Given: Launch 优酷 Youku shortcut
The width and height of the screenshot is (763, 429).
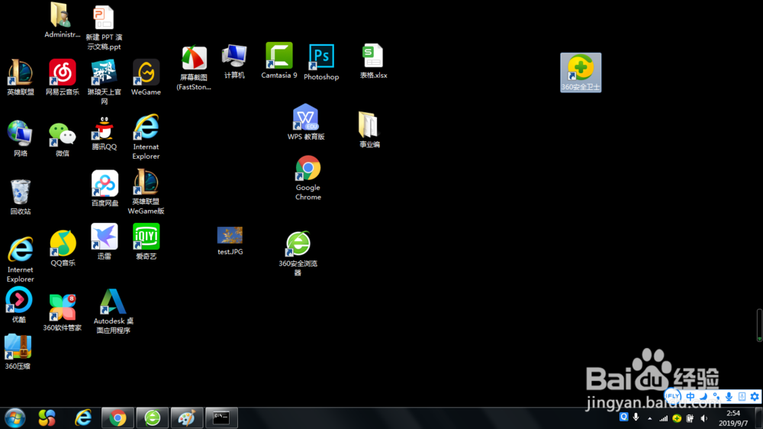Looking at the screenshot, I should tap(19, 305).
